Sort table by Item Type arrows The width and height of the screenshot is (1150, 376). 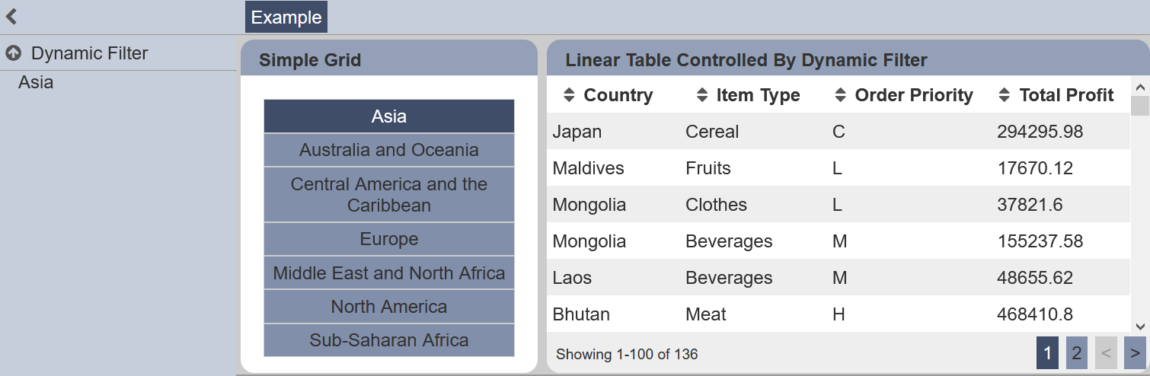click(x=702, y=95)
